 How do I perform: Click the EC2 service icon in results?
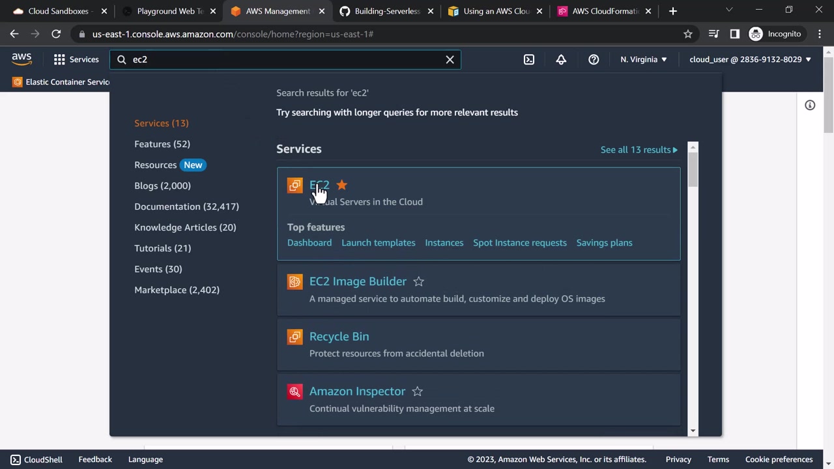(x=295, y=186)
